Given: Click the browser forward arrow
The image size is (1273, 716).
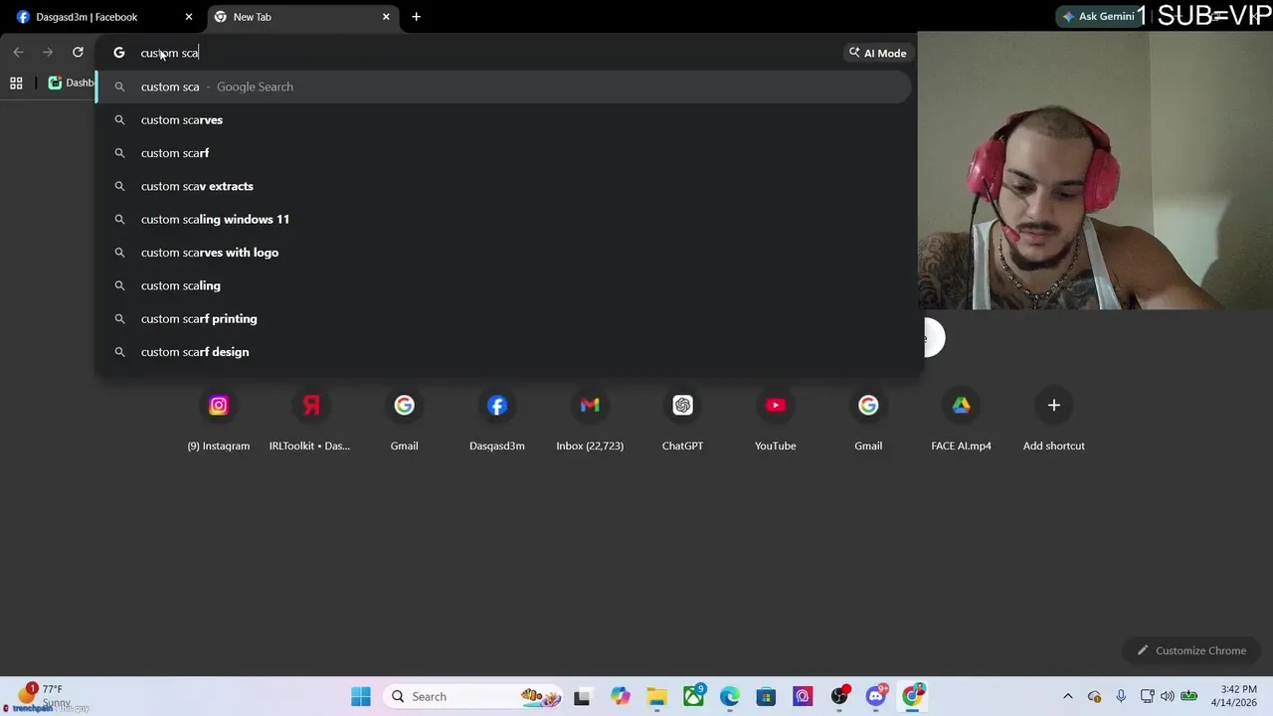Looking at the screenshot, I should click(48, 53).
